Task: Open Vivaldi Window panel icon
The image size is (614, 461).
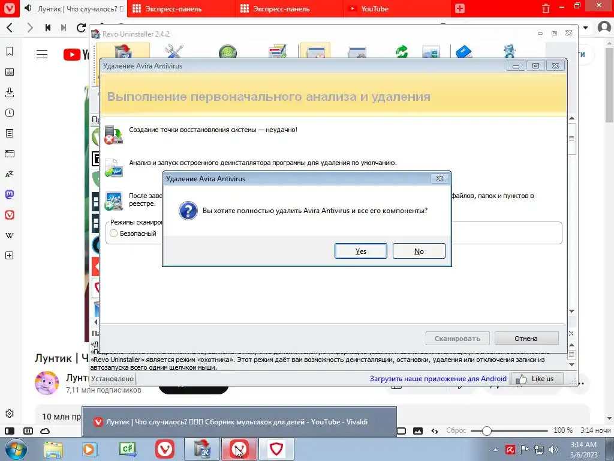Action: point(10,154)
